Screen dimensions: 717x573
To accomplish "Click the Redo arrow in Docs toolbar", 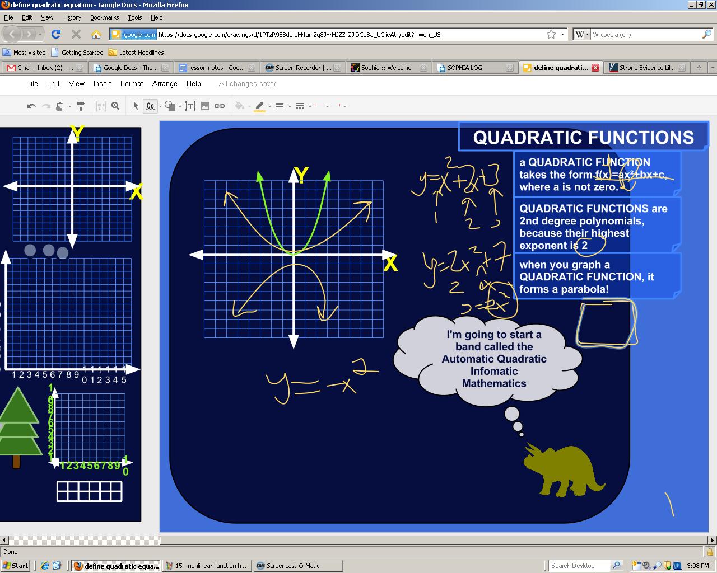I will (x=46, y=106).
